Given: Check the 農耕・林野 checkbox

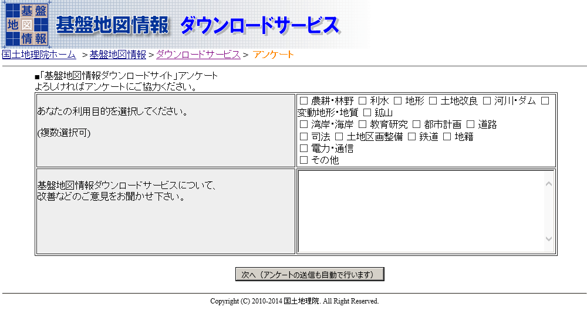Looking at the screenshot, I should pyautogui.click(x=303, y=100).
